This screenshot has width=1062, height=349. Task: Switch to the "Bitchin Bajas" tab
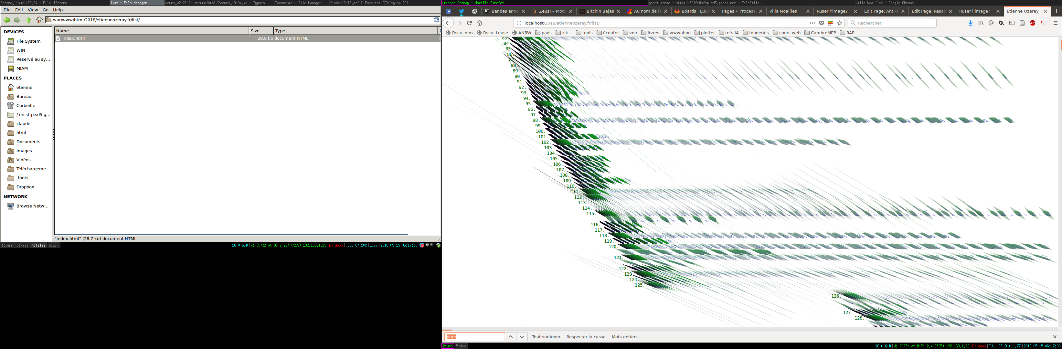point(600,11)
